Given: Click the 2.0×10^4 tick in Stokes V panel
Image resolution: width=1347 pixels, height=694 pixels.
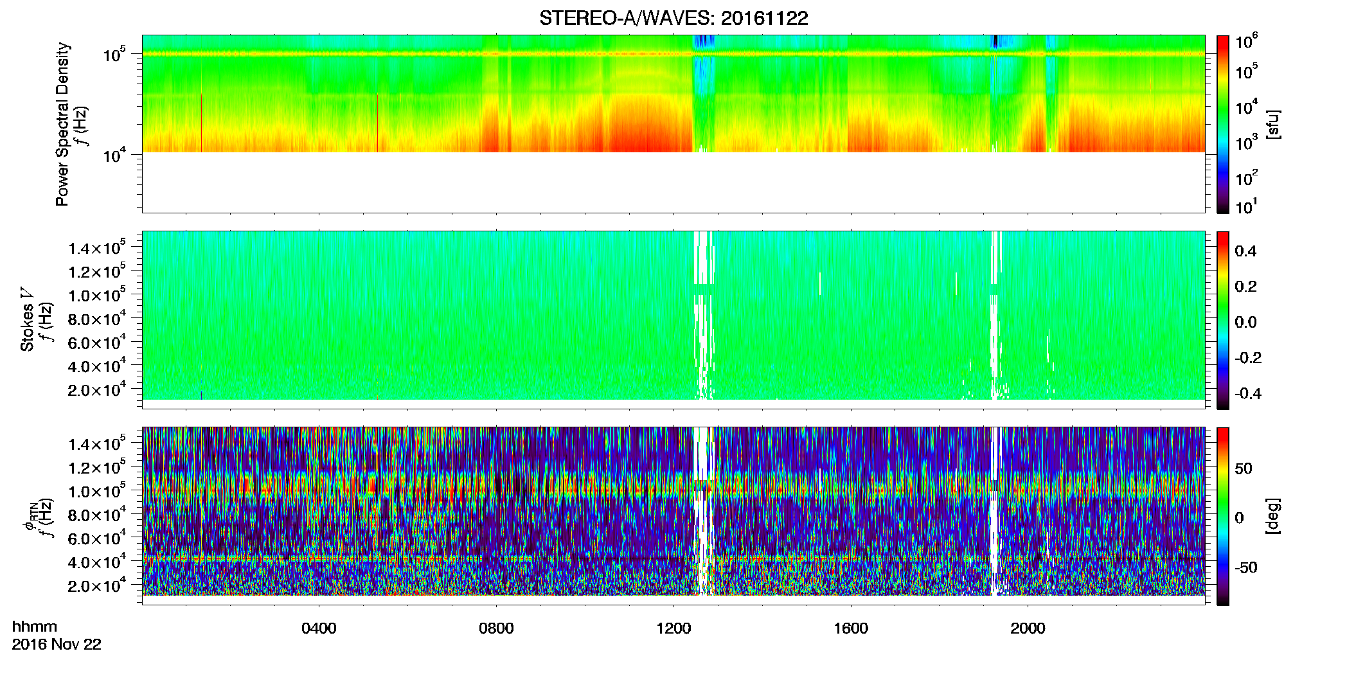Looking at the screenshot, I should (97, 389).
